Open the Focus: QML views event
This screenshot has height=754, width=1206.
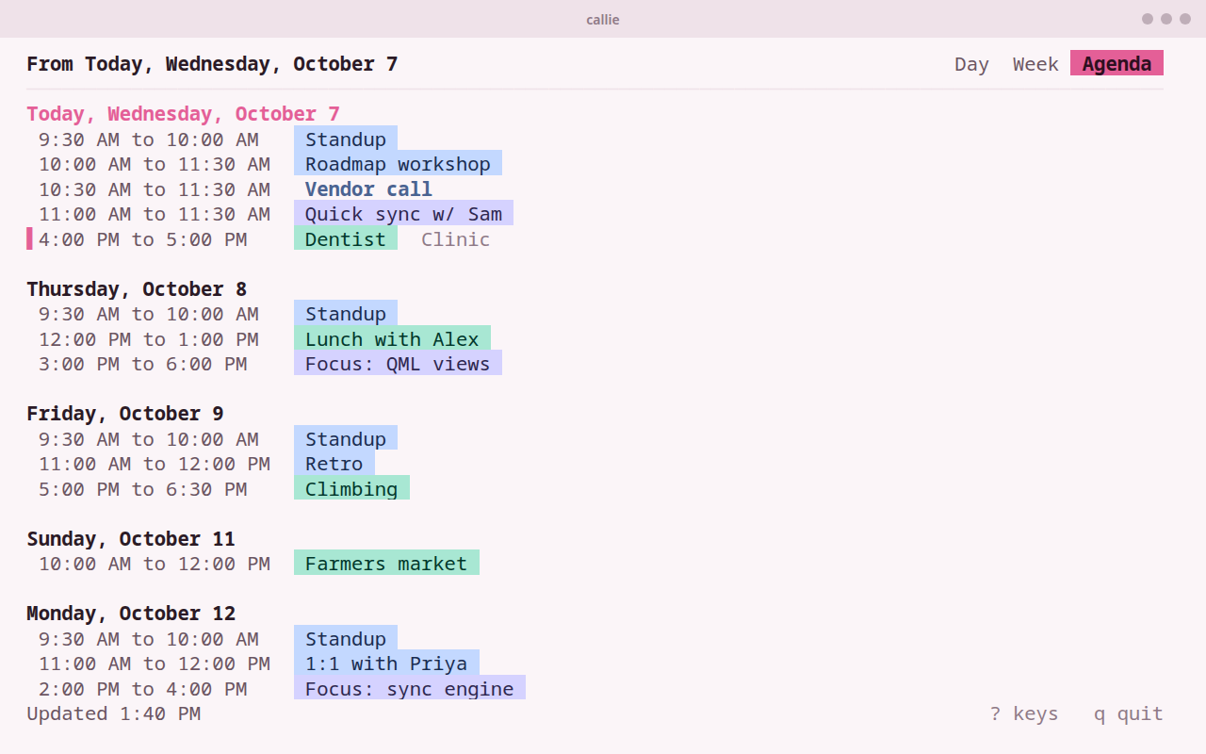(398, 364)
